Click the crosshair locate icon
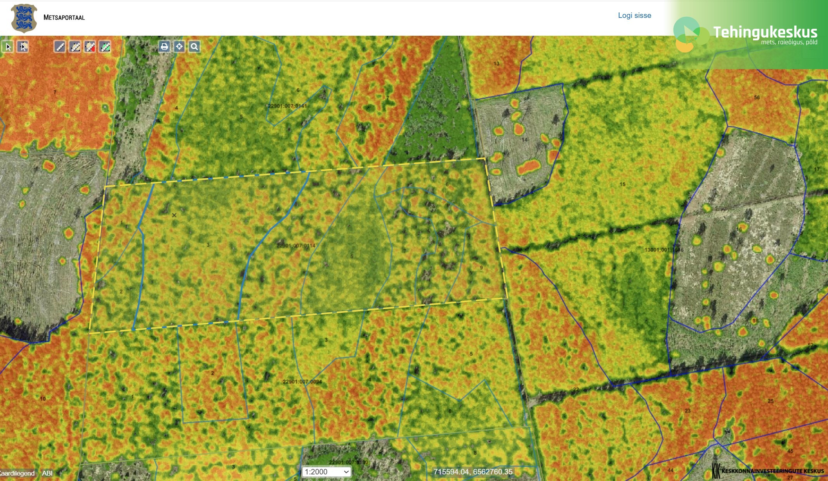 pyautogui.click(x=179, y=47)
